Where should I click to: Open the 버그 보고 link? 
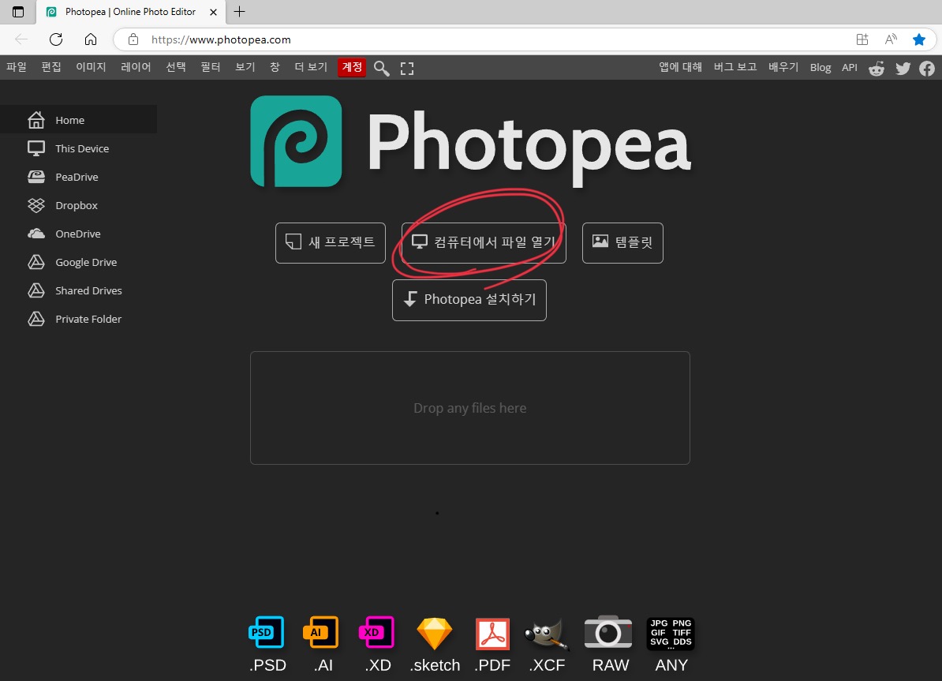(735, 67)
